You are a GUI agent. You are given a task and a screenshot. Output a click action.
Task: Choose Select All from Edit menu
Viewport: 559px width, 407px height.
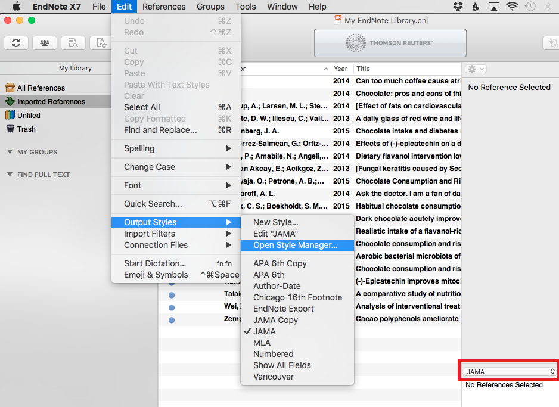176,107
